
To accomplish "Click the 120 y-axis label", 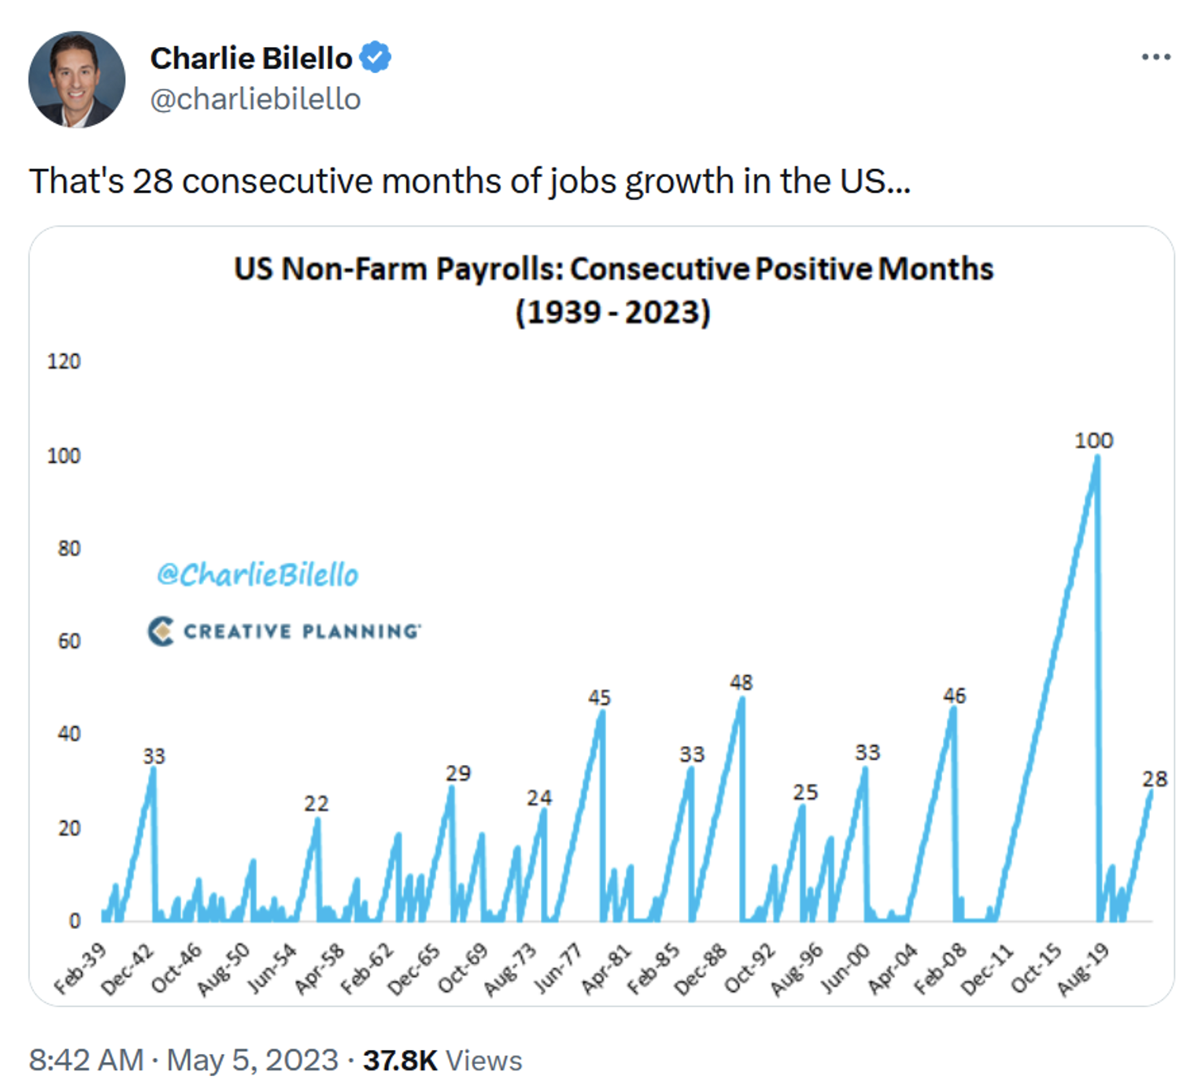I will (64, 361).
